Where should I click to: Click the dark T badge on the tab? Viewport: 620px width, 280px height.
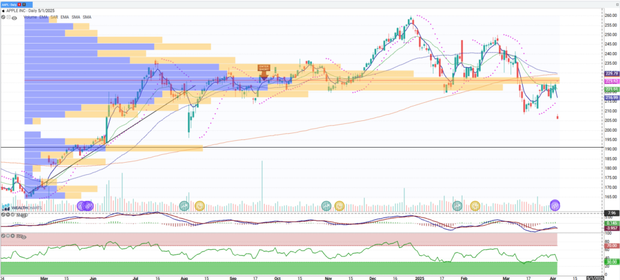pos(24,4)
